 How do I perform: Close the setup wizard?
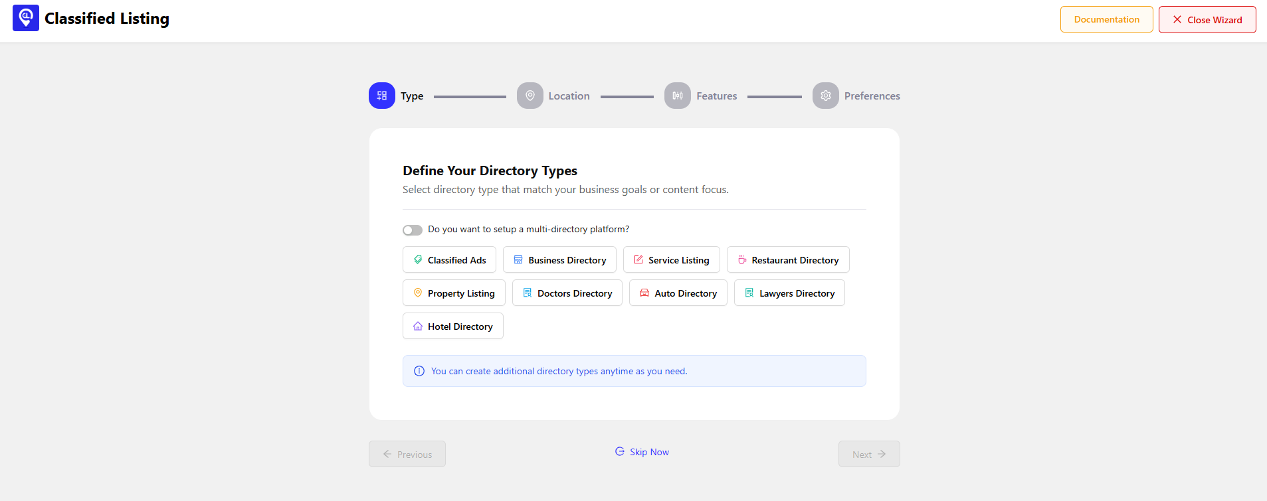coord(1207,19)
